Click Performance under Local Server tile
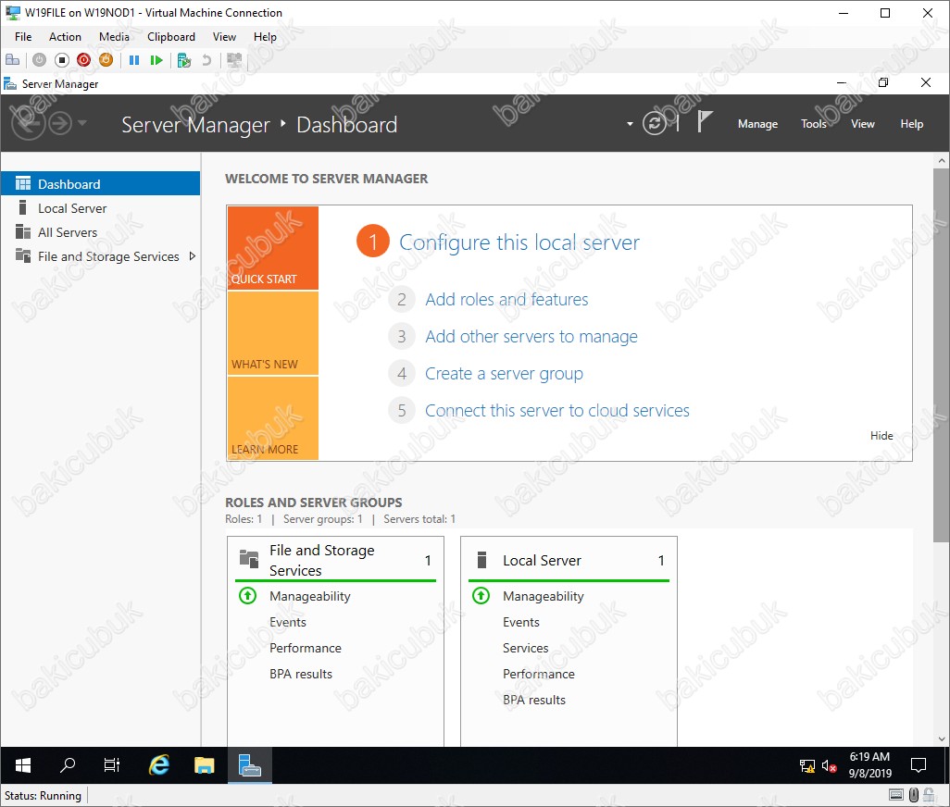This screenshot has width=950, height=807. pyautogui.click(x=539, y=674)
